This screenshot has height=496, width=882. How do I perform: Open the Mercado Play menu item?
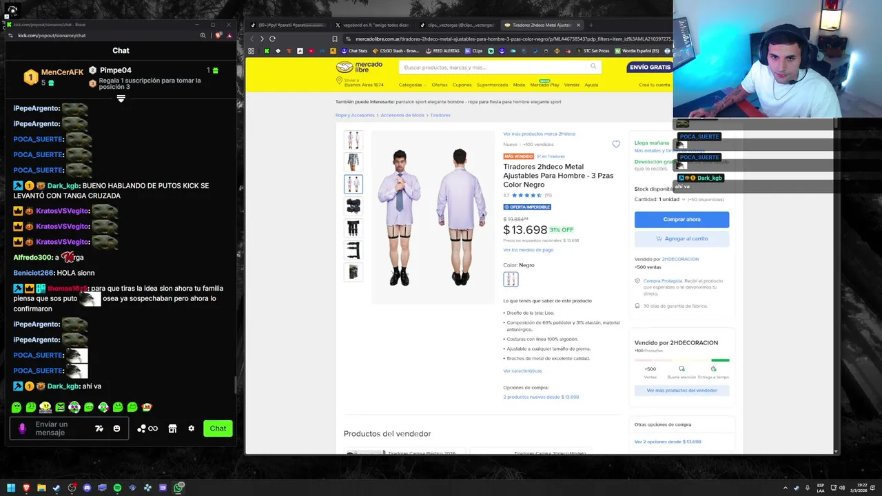[544, 85]
